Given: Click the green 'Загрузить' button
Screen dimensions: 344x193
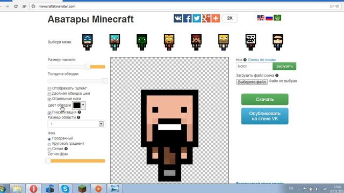Looking at the screenshot, I should (284, 66).
